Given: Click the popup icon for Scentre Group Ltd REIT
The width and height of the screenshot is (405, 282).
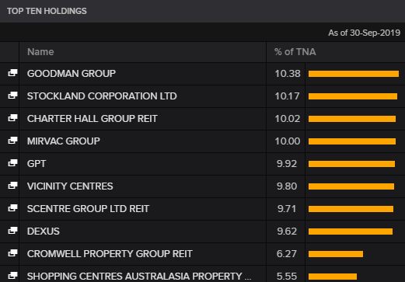Looking at the screenshot, I should (12, 208).
